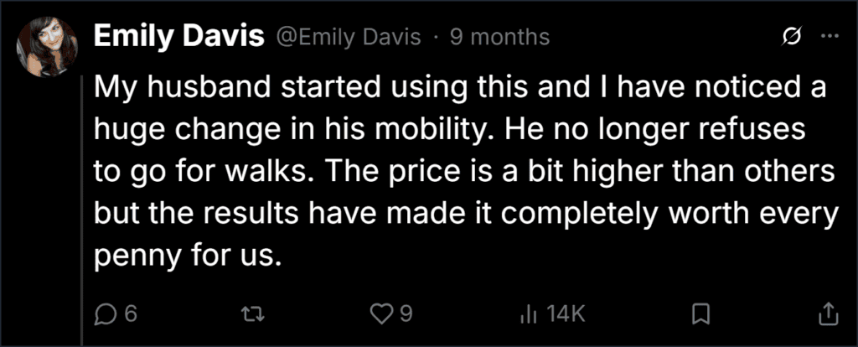Open the repost arrows menu
858x347 pixels.
click(x=253, y=314)
